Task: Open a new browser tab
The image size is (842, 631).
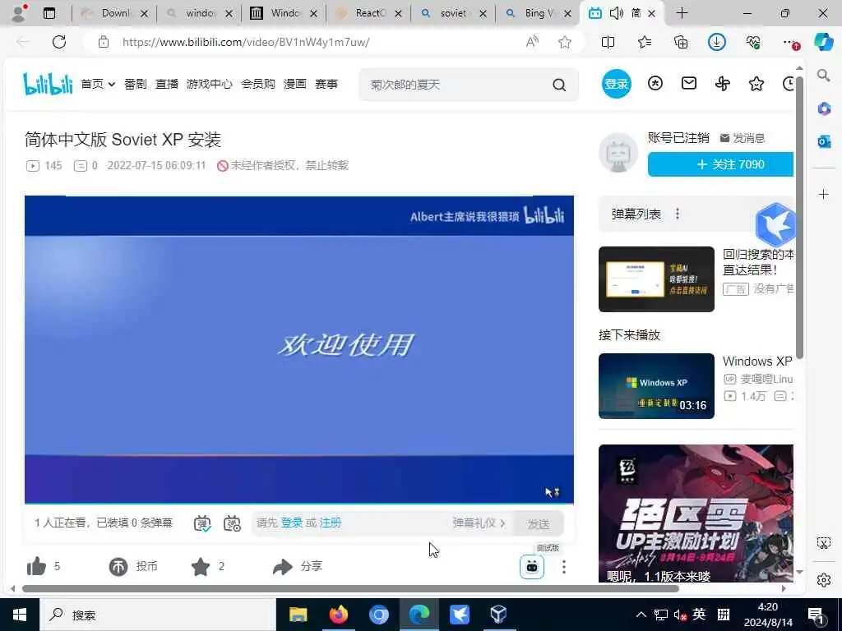Action: pyautogui.click(x=682, y=13)
